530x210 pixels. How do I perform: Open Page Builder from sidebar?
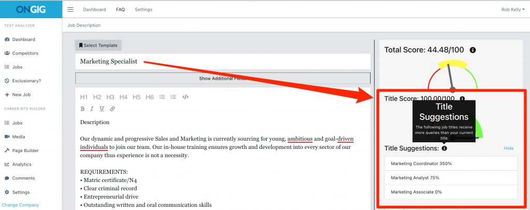(22, 151)
